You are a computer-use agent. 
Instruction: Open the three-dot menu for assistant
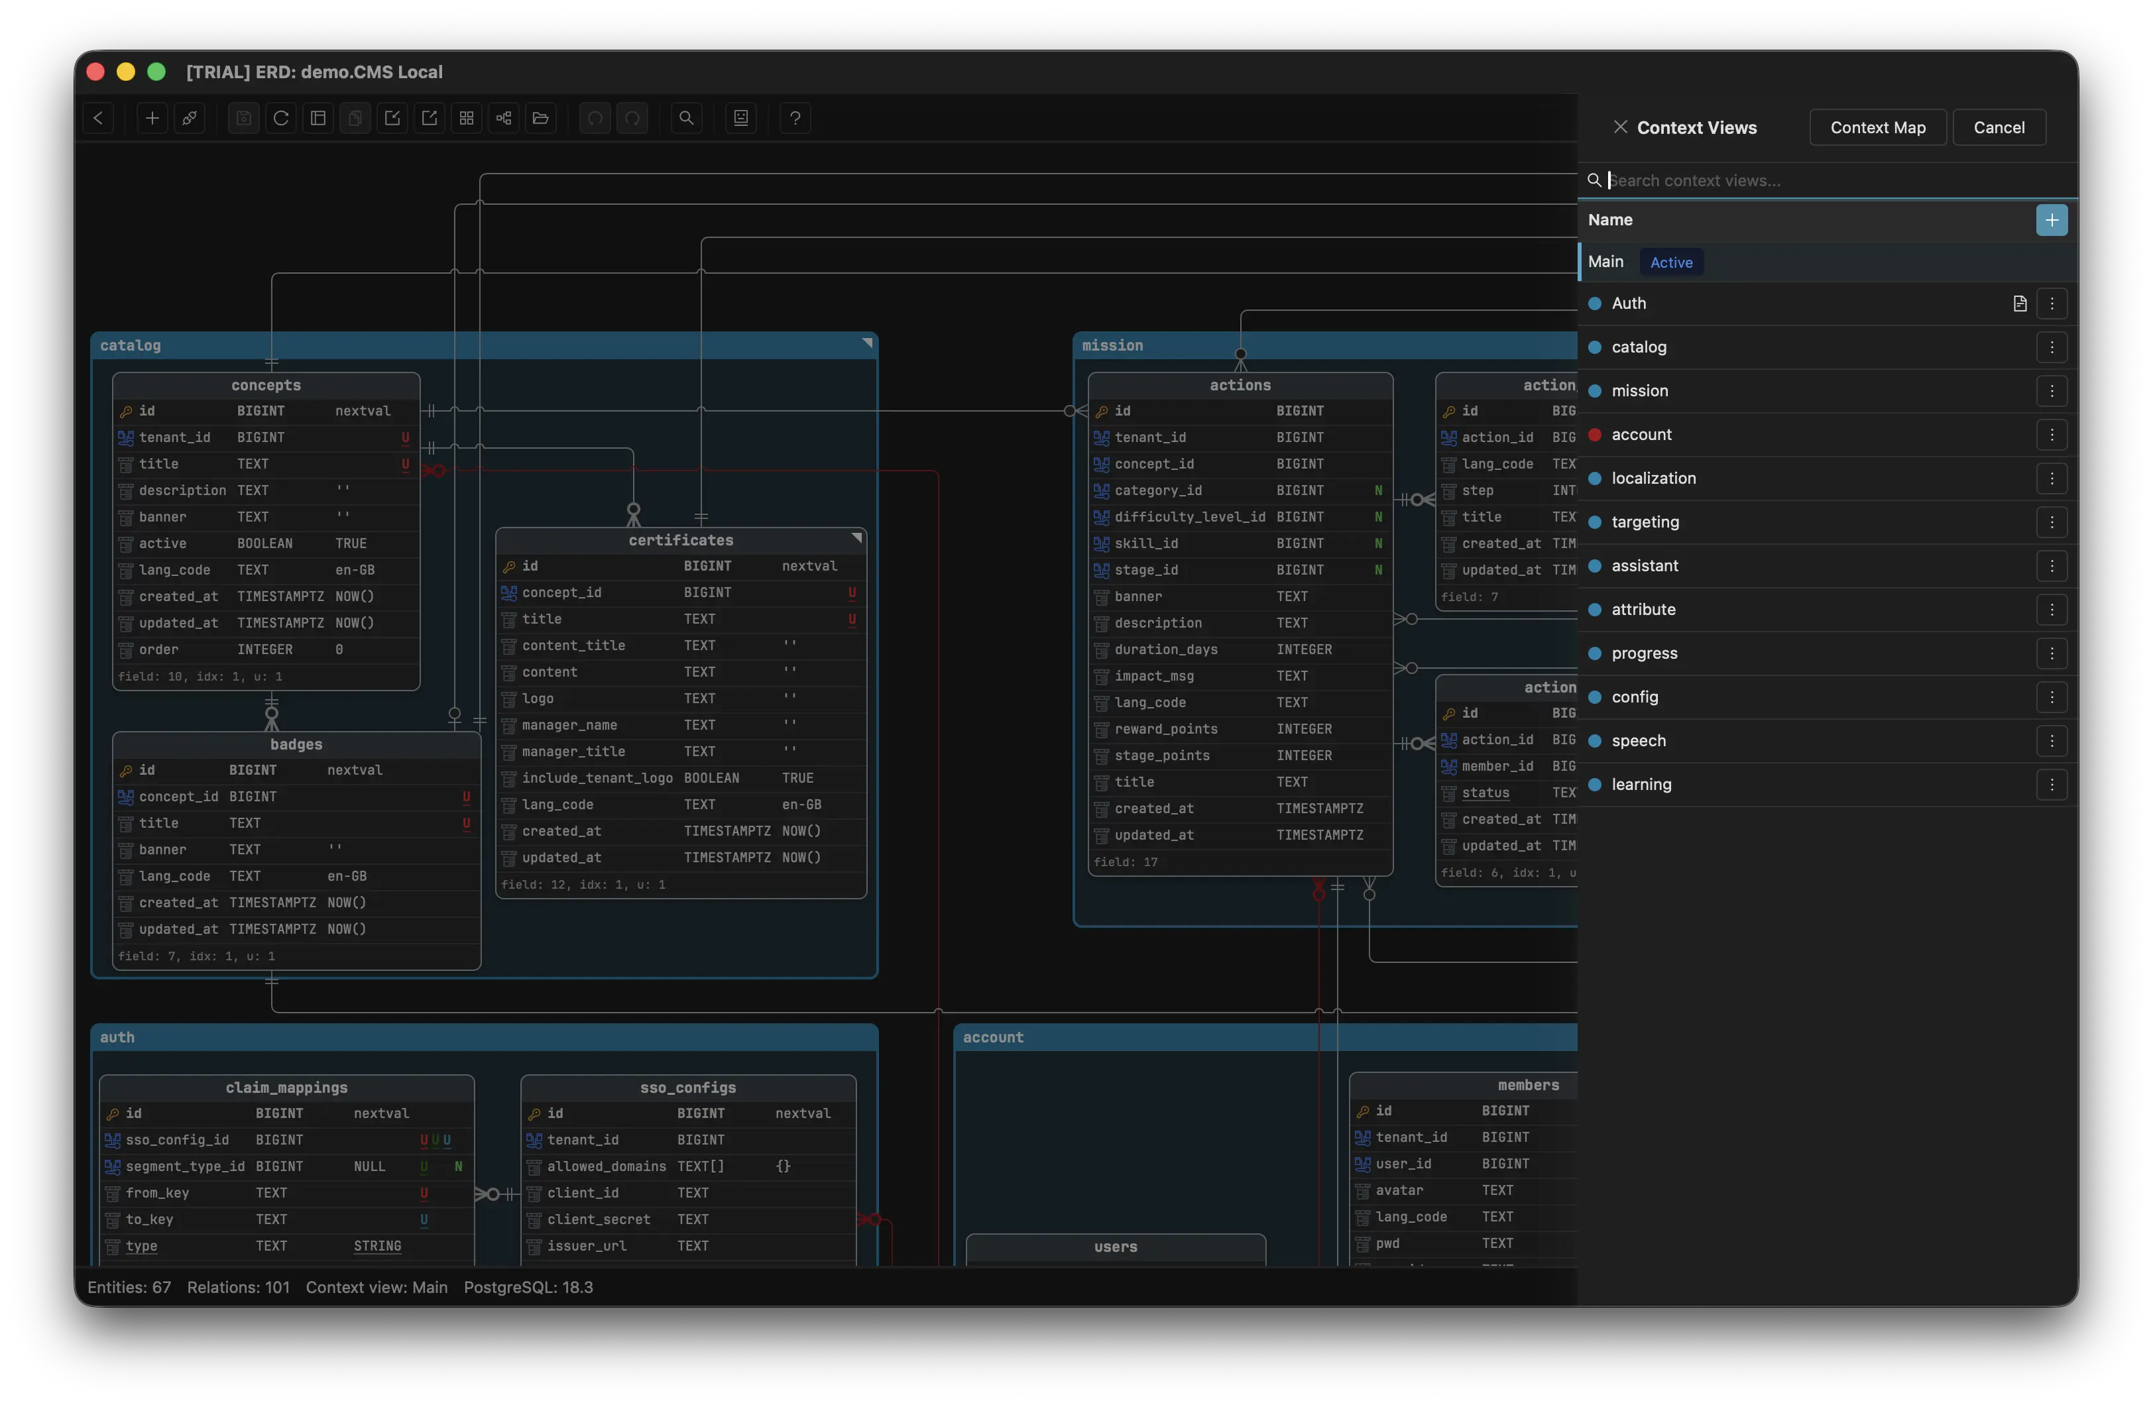2051,567
